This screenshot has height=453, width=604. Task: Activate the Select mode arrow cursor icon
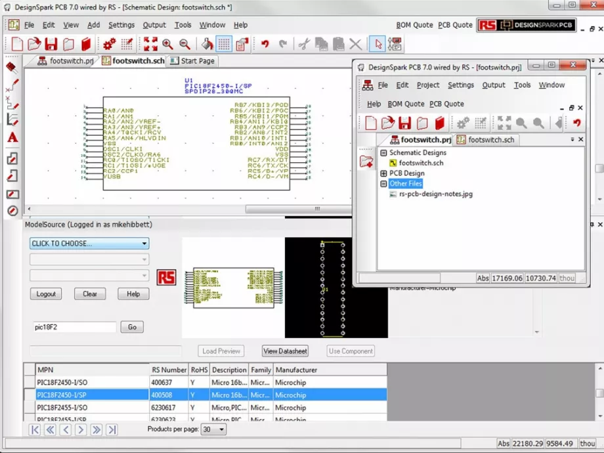coord(377,44)
